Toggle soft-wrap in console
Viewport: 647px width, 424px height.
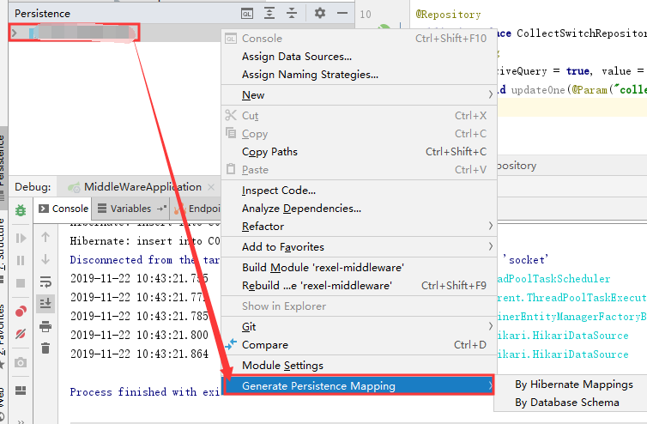point(45,282)
